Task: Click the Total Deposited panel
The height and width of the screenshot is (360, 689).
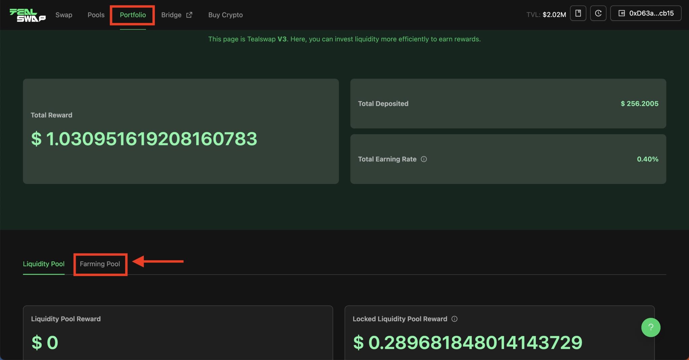Action: point(508,104)
